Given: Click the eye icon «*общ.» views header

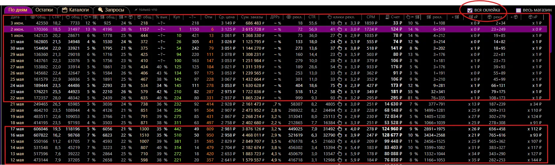Looking at the screenshot, I should 33,17.
